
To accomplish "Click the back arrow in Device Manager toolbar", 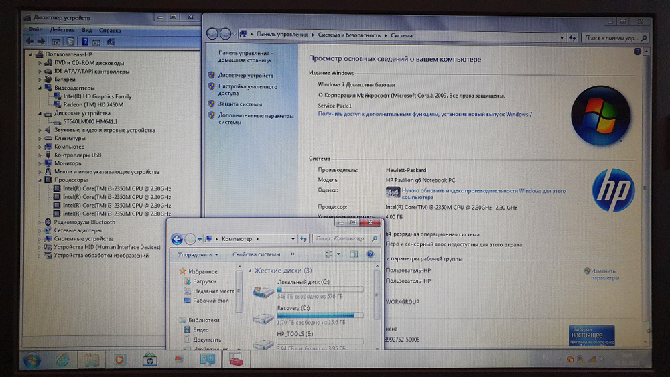I will 30,42.
